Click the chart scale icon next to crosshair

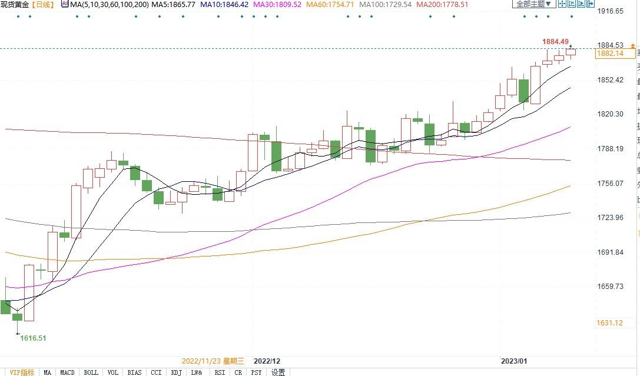pos(571,4)
